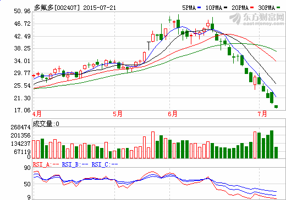Click the RSI_A:-- indicator label
This screenshot has width=286, height=200.
tap(46, 165)
